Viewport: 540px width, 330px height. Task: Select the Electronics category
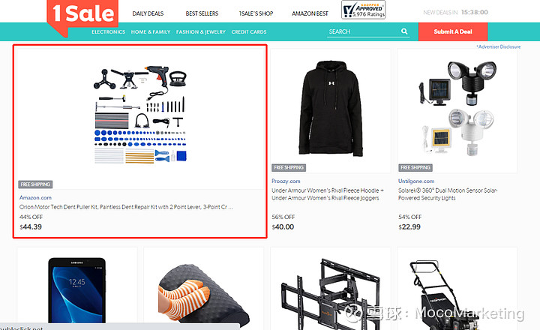click(108, 31)
